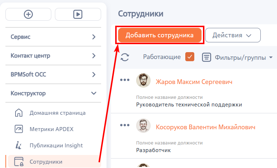Expand the BPMSoft OCC section chevron

tap(94, 75)
